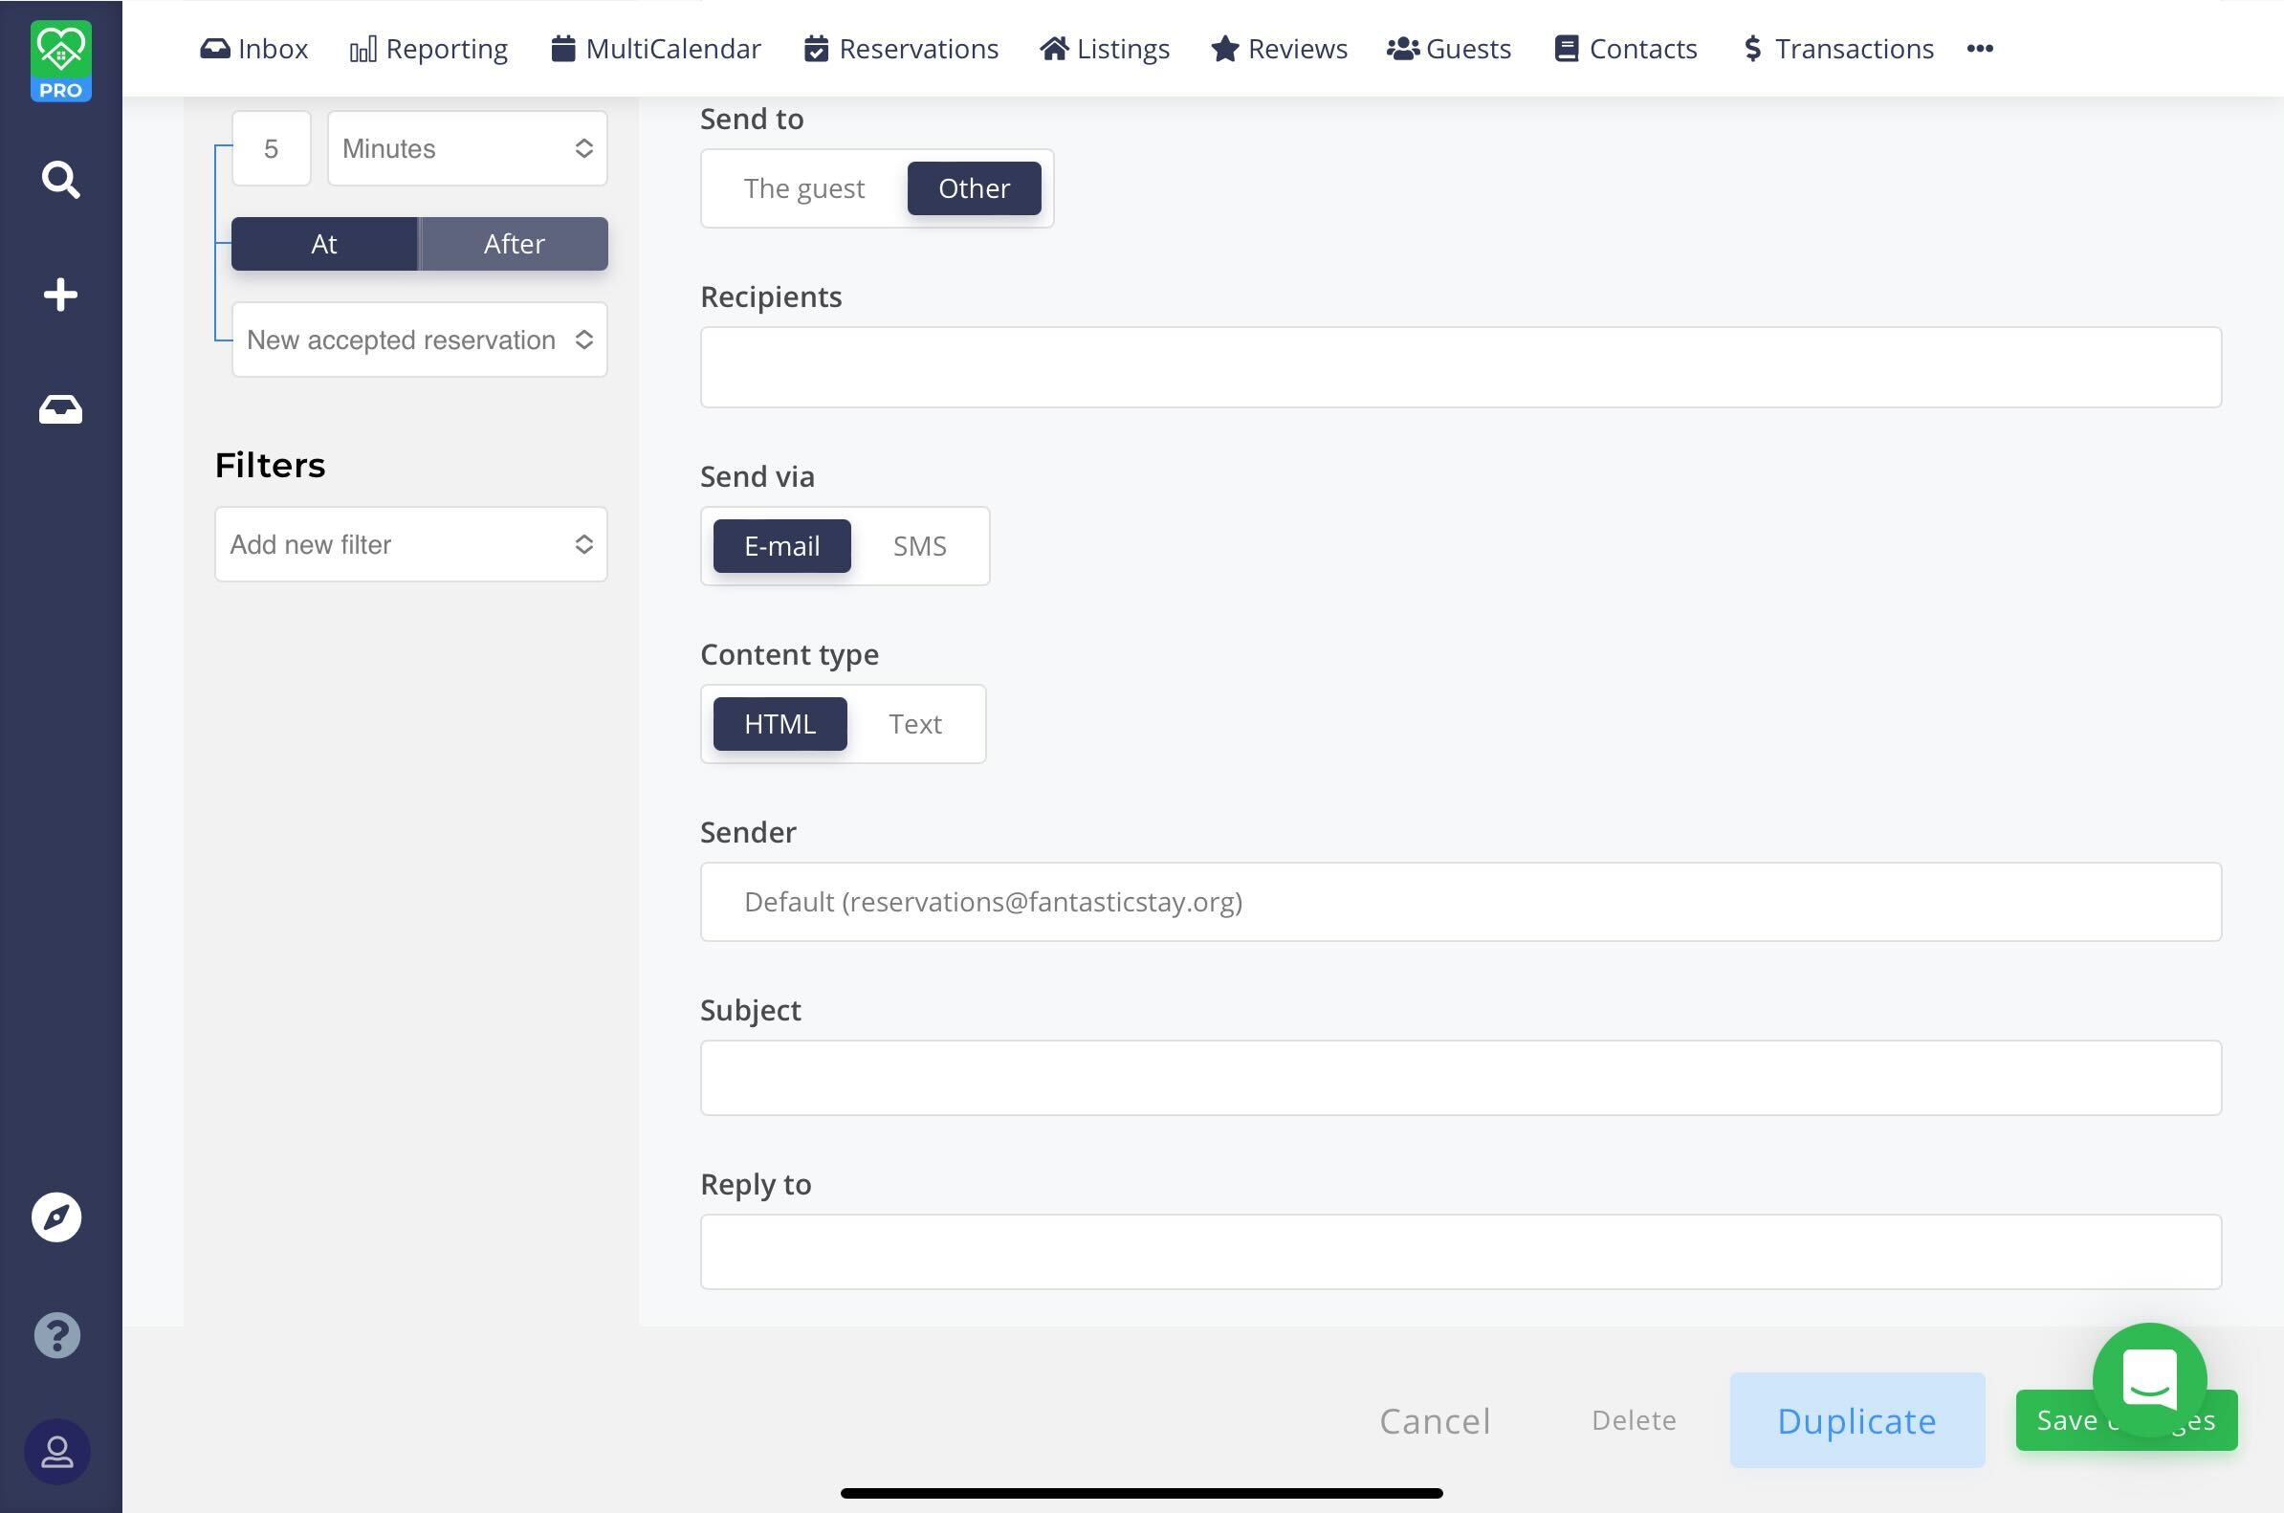Open the help question mark icon
The height and width of the screenshot is (1513, 2284).
pyautogui.click(x=57, y=1335)
